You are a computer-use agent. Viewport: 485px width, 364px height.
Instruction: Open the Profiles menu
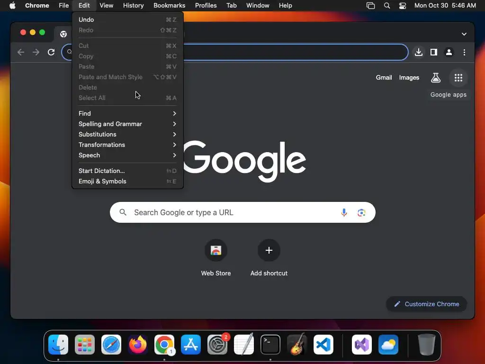click(x=206, y=6)
